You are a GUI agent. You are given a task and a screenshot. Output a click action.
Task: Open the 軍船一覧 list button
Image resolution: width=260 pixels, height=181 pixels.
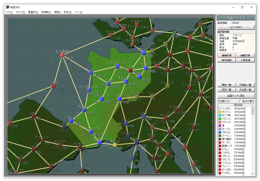pyautogui.click(x=226, y=85)
